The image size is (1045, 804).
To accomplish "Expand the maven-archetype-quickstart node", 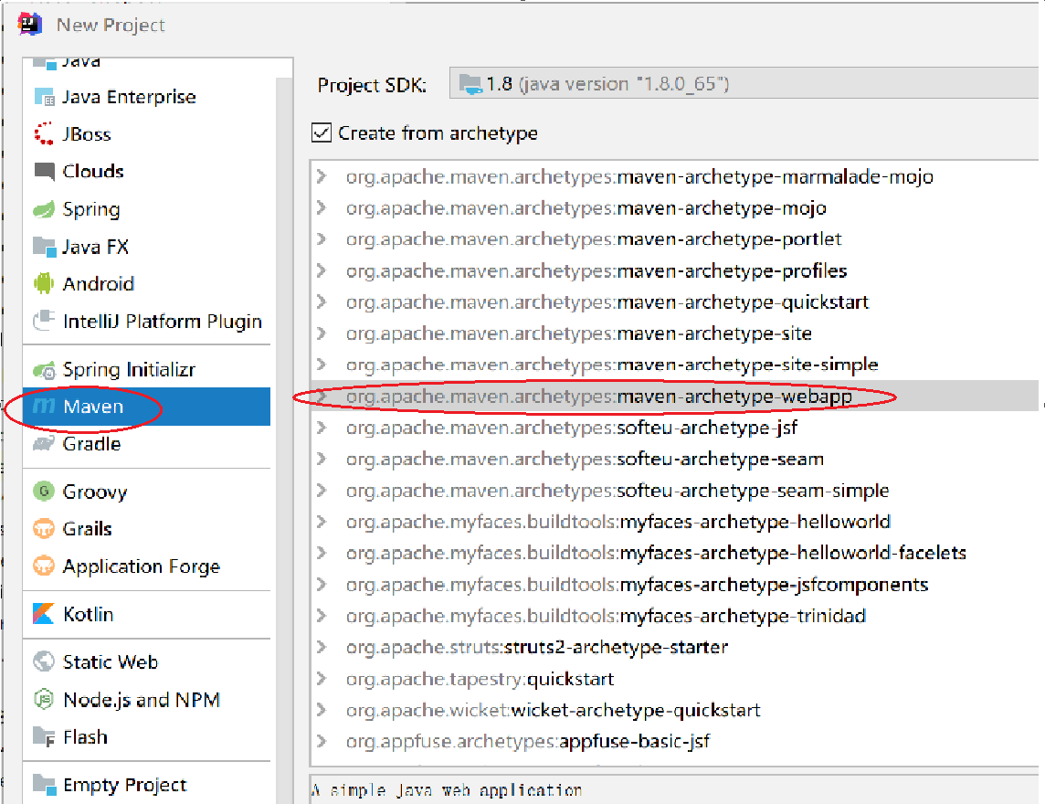I will 322,302.
